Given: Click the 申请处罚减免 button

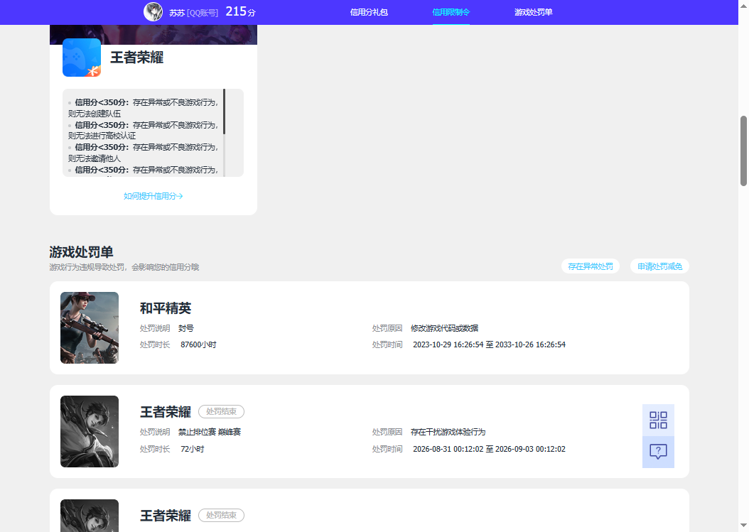Looking at the screenshot, I should [659, 266].
